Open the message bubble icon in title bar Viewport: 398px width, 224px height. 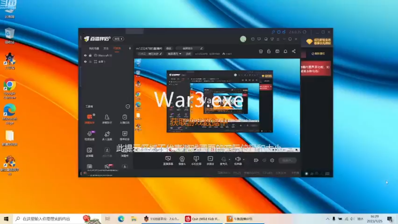click(x=259, y=39)
